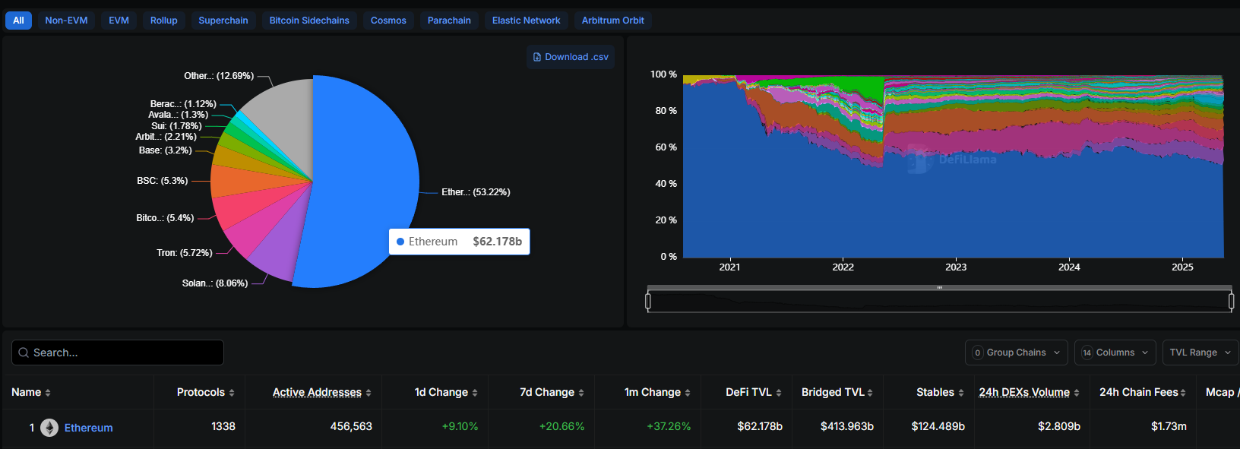The image size is (1240, 449).
Task: Click sort arrows next to Protocols column
Action: point(232,393)
